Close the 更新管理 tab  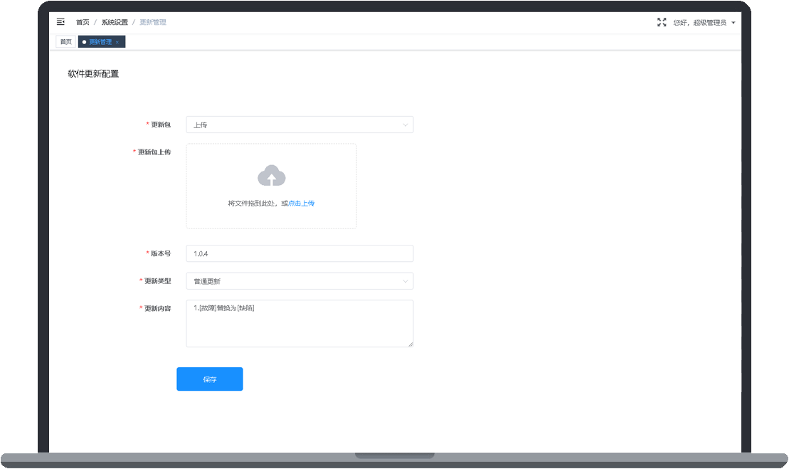[x=117, y=42]
